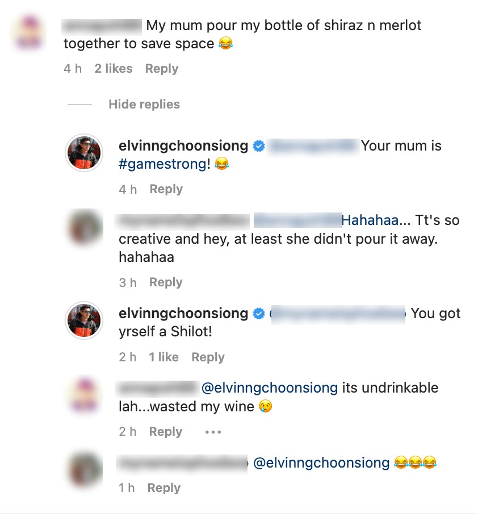Reply to the last laughing-emoji comment

point(163,488)
